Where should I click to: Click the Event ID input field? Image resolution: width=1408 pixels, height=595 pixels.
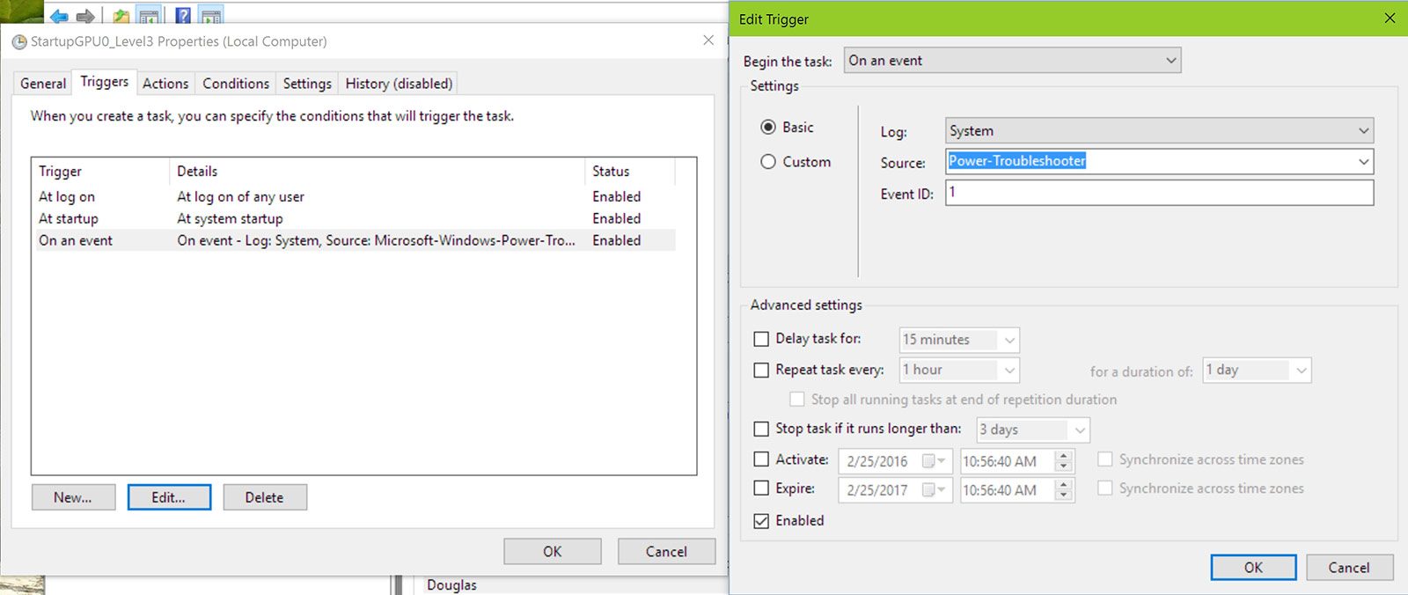(1159, 193)
